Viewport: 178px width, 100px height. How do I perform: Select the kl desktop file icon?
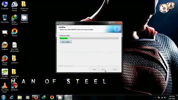pyautogui.click(x=5, y=33)
